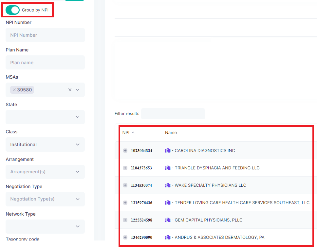Sort by the NPI column header
Image resolution: width=317 pixels, height=250 pixels.
point(126,132)
